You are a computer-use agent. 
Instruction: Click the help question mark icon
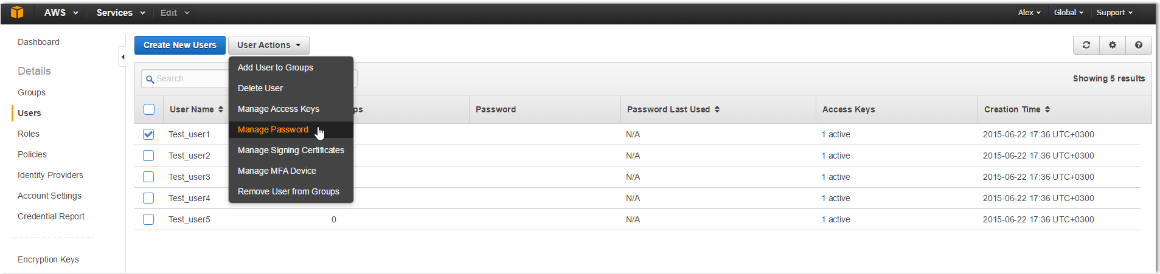click(1138, 45)
